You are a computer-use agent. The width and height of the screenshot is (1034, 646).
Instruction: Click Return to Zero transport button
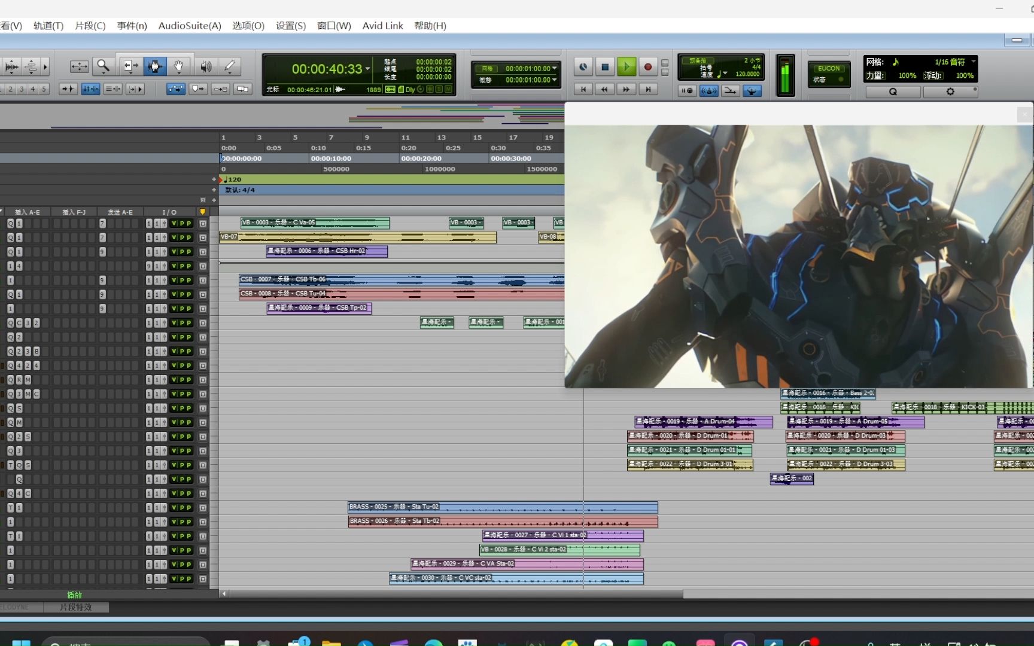(583, 89)
